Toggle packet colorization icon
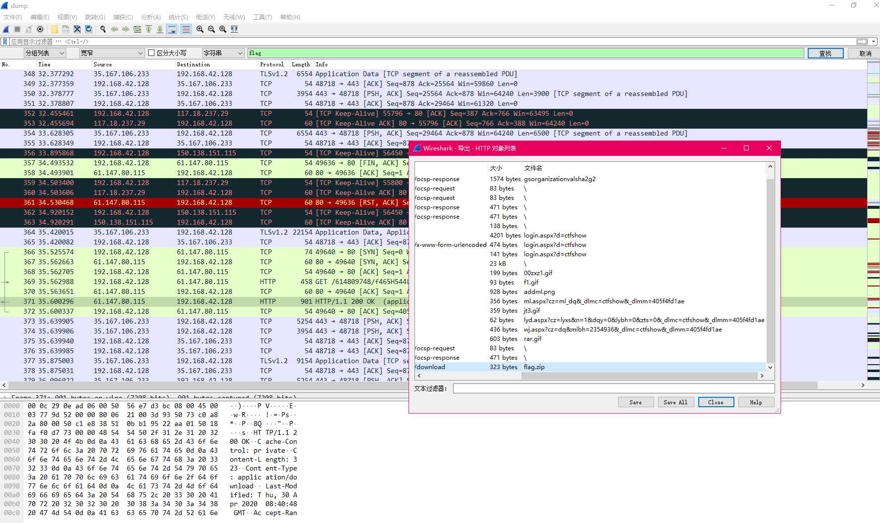880x523 pixels. [186, 29]
